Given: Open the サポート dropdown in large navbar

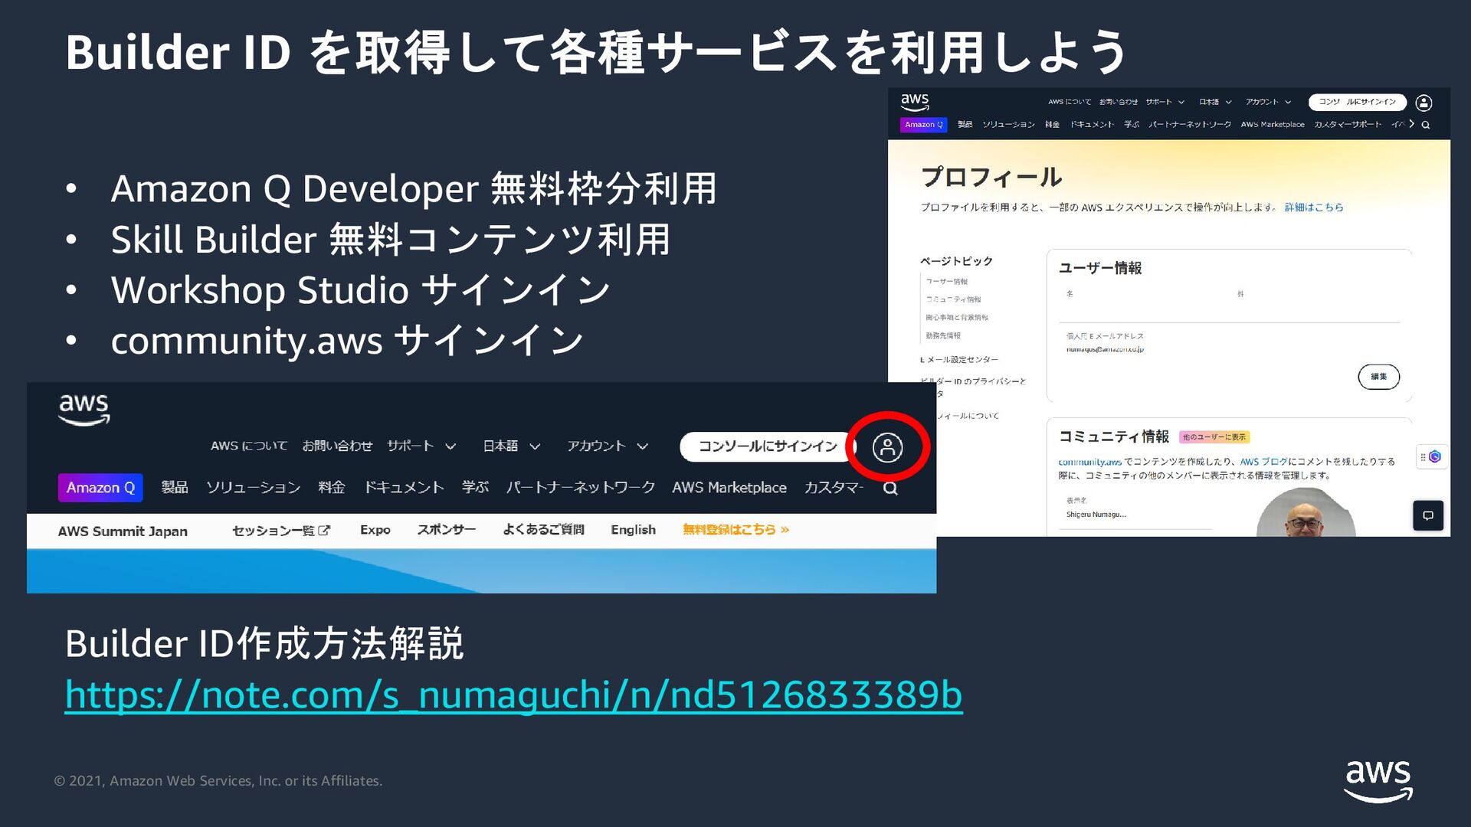Looking at the screenshot, I should click(421, 446).
